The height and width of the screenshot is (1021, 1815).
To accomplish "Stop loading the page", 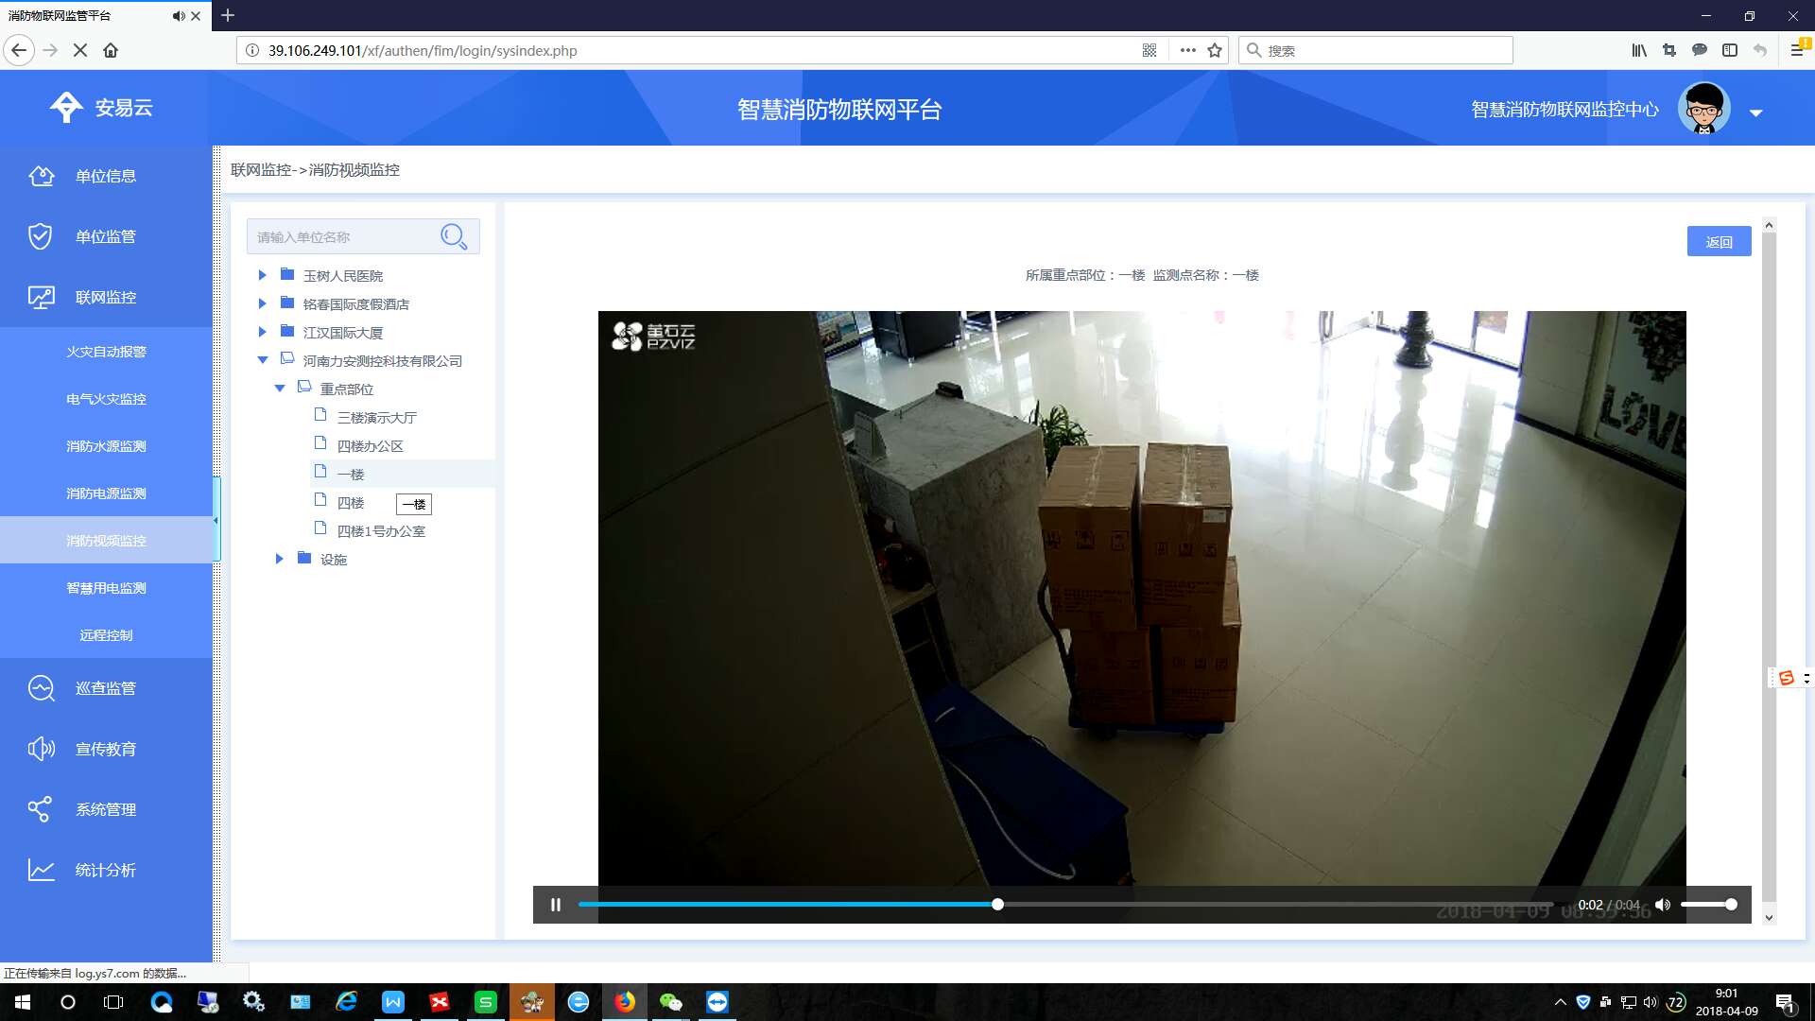I will pos(80,50).
